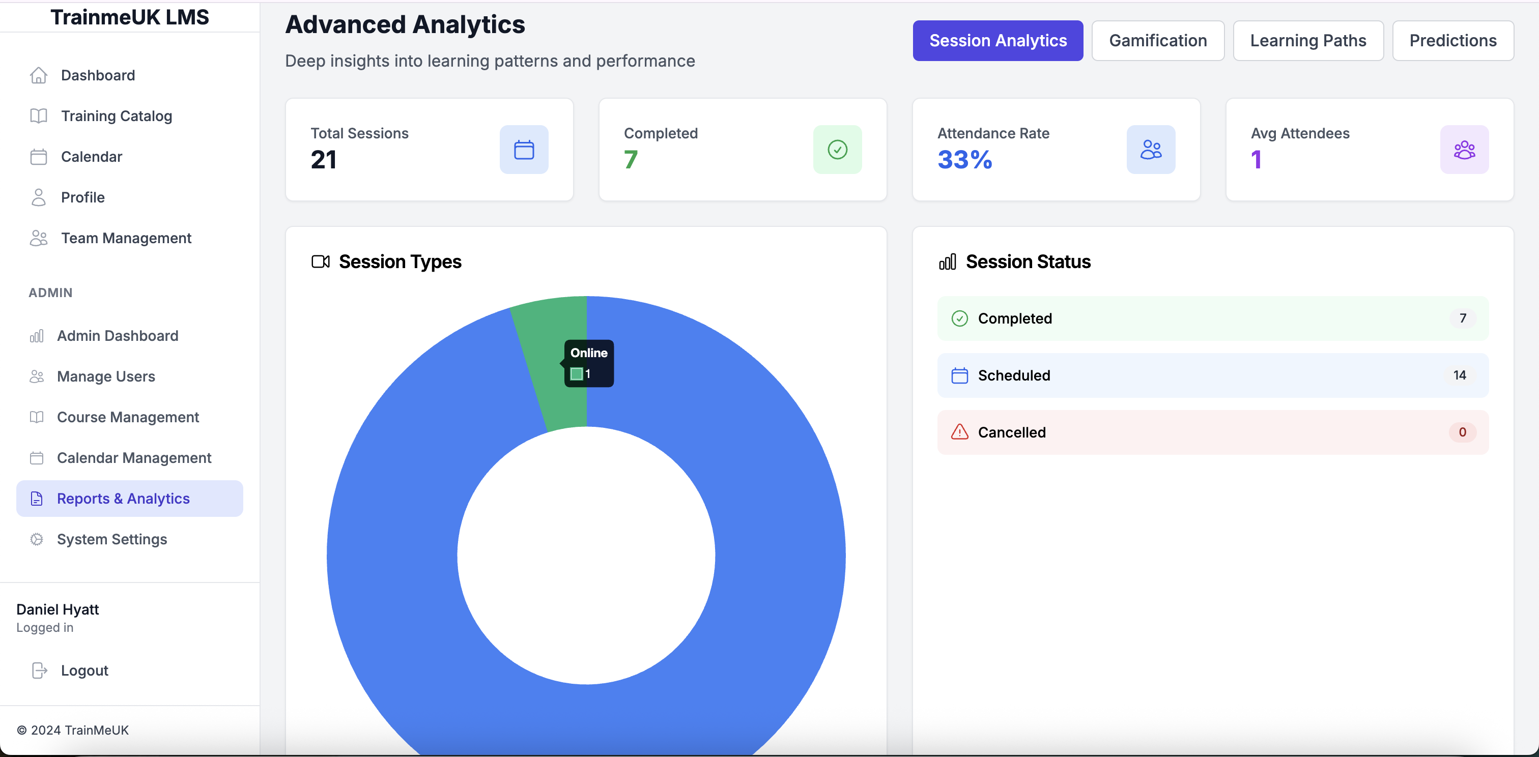
Task: Click the Total Sessions value 21
Action: [323, 159]
